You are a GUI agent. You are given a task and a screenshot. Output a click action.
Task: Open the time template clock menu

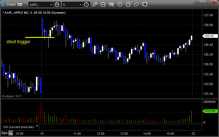point(86,5)
